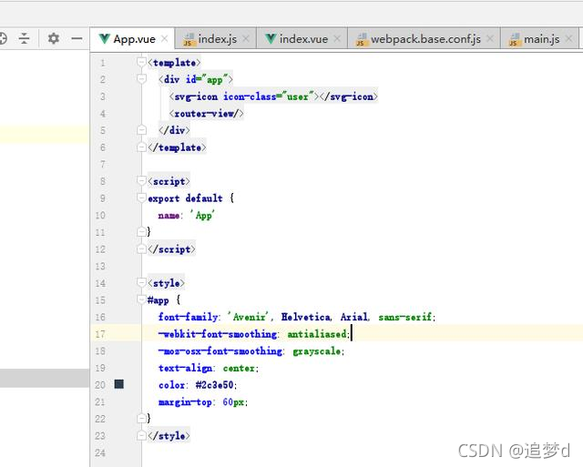
Task: Click the text-align property
Action: point(185,368)
